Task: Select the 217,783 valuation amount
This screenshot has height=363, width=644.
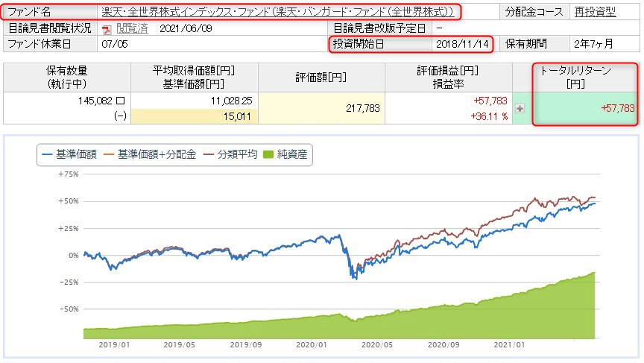Action: (x=363, y=108)
